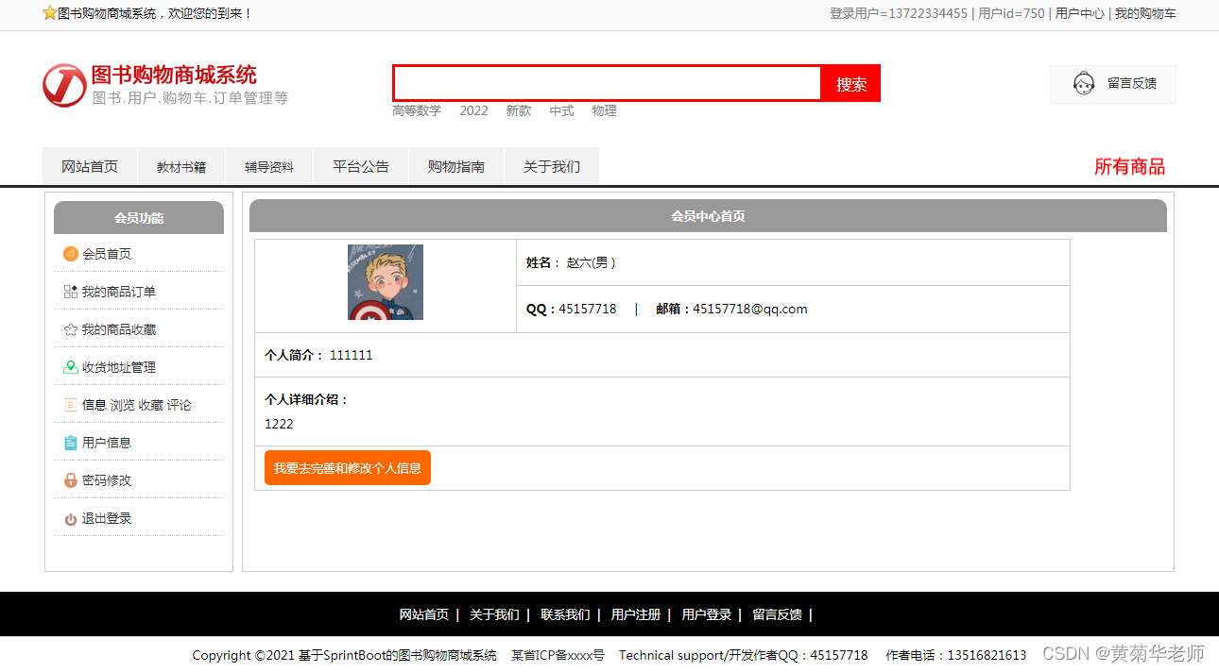Click the location pin icon for 收货地址管理
1219x672 pixels.
point(71,367)
